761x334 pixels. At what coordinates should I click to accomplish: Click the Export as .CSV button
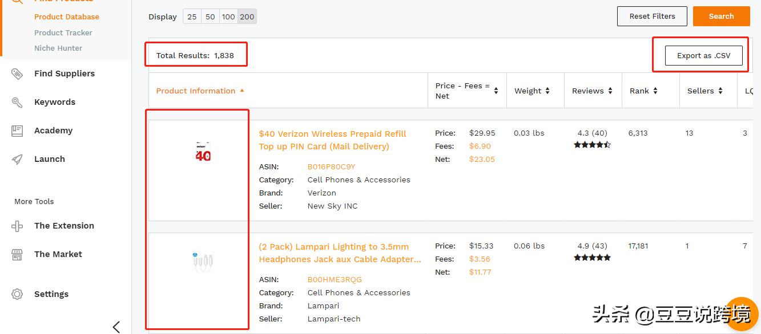coord(703,55)
